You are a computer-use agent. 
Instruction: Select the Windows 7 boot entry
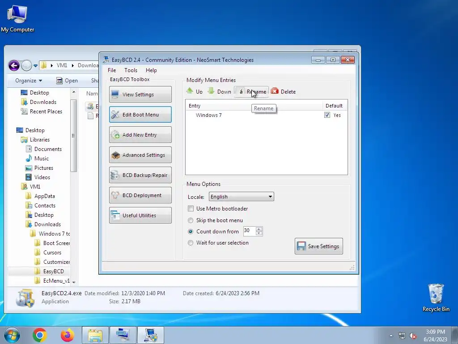208,115
